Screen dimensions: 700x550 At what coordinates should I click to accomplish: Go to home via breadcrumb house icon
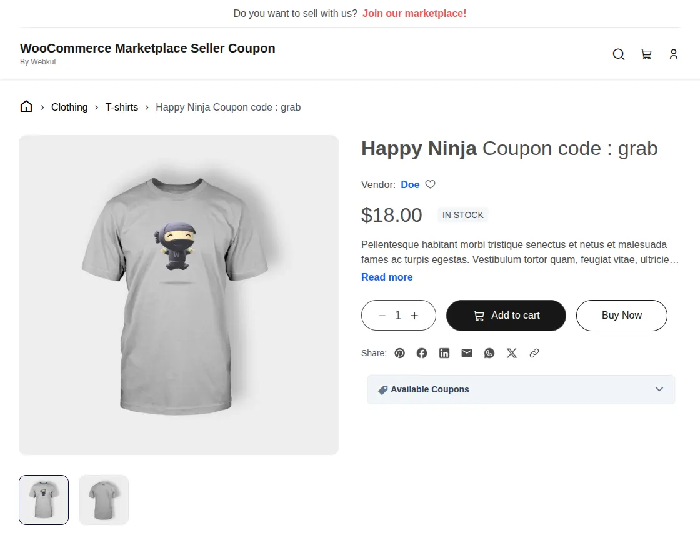pos(26,106)
